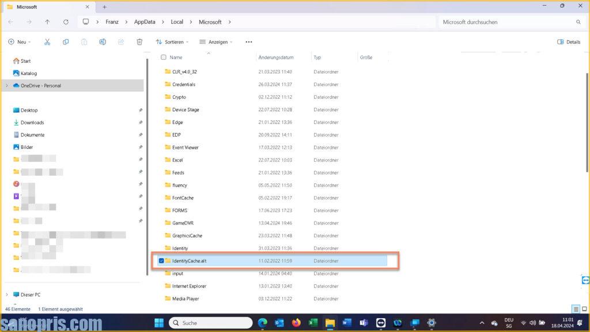
Task: Click the Copy icon in toolbar
Action: click(66, 42)
